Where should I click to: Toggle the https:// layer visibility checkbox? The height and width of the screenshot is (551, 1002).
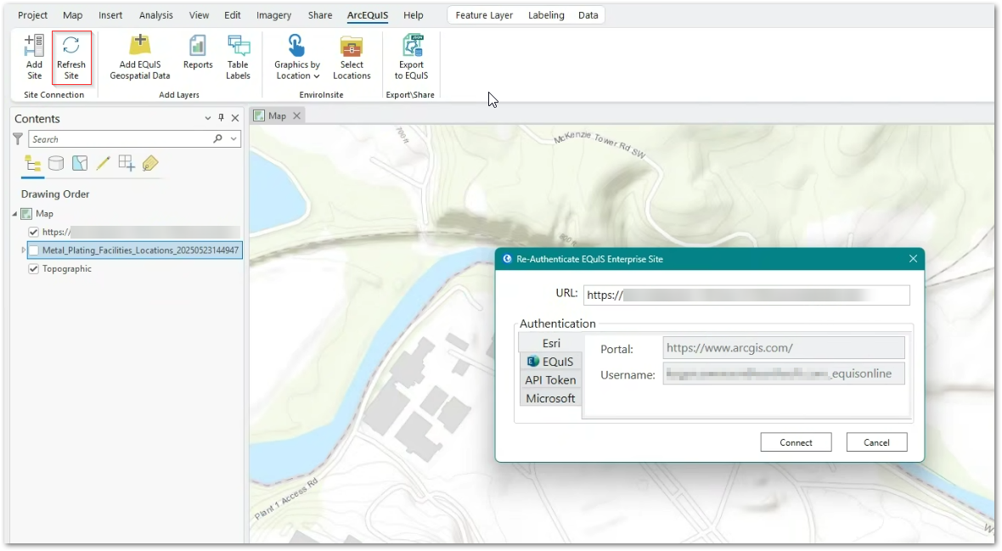[x=34, y=232]
